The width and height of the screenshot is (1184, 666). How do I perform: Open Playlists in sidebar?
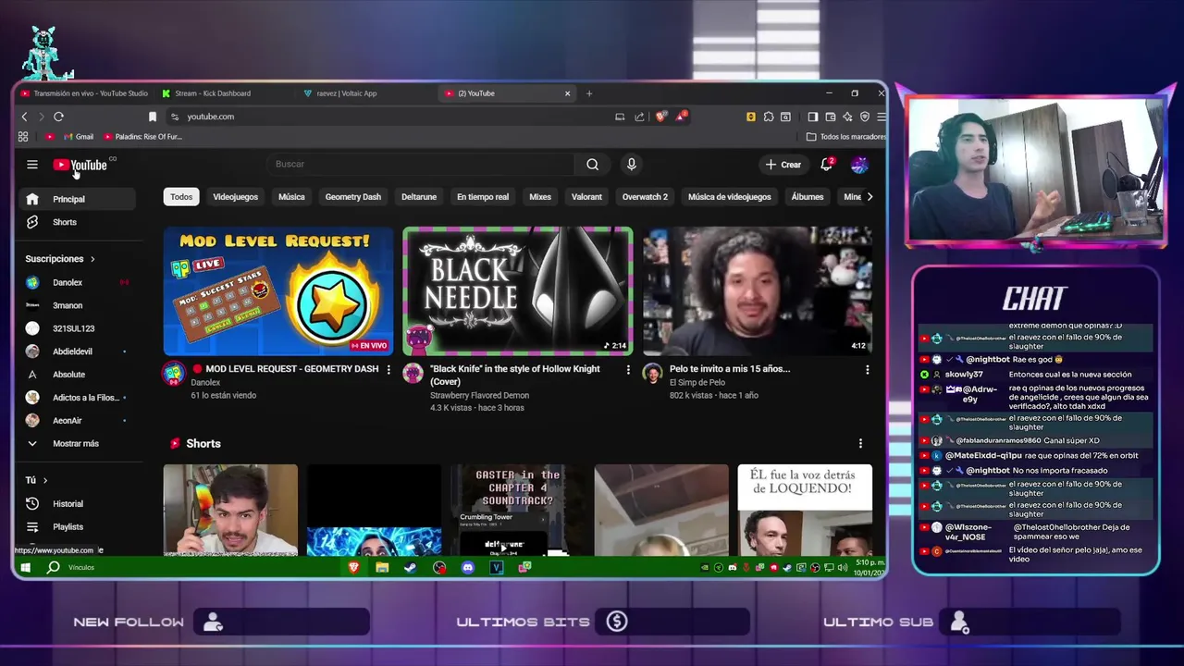(78, 527)
